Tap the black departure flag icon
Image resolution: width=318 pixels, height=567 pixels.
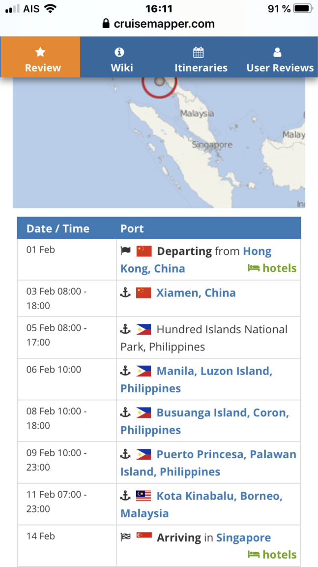click(x=125, y=251)
